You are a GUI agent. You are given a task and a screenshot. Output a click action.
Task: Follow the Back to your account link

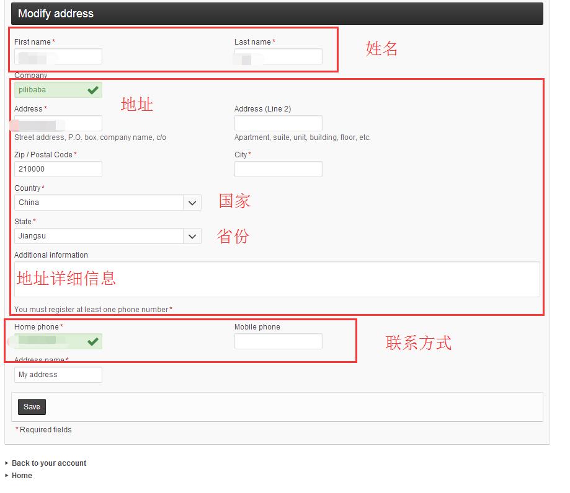[x=49, y=463]
